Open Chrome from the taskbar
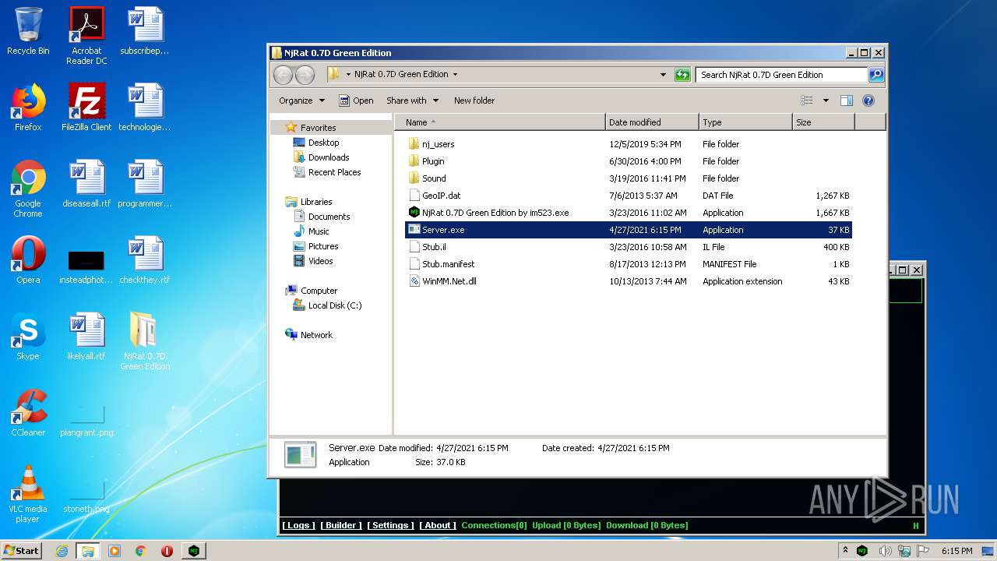The height and width of the screenshot is (561, 997). 141,551
